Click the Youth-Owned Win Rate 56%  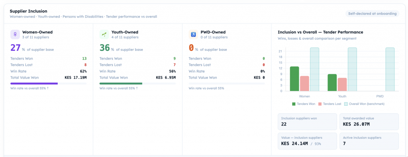tap(172, 71)
